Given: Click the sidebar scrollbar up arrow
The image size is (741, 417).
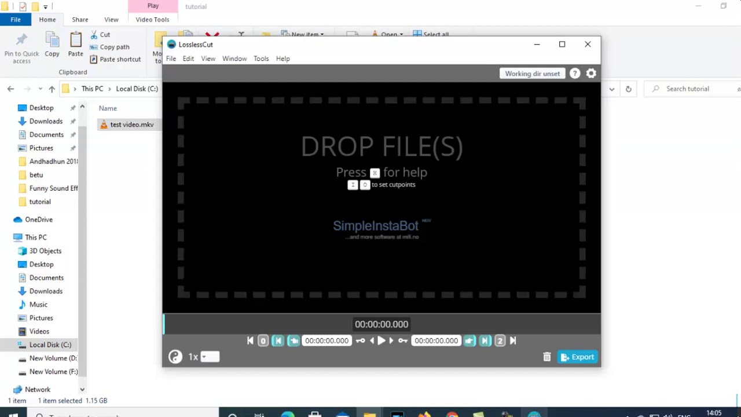Looking at the screenshot, I should pyautogui.click(x=82, y=107).
